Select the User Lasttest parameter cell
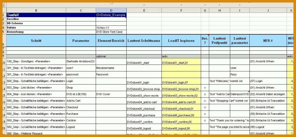Image resolution: width=296 pixels, height=137 pixels. 240,68
